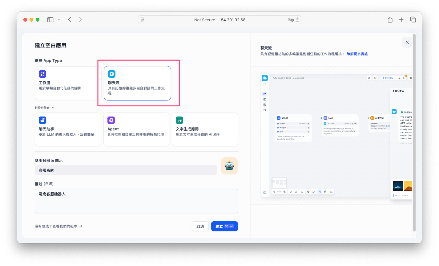Click the translate icon in address bar
The image size is (439, 266).
point(290,20)
